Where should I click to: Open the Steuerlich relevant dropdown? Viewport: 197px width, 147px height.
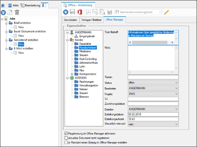coord(153,124)
